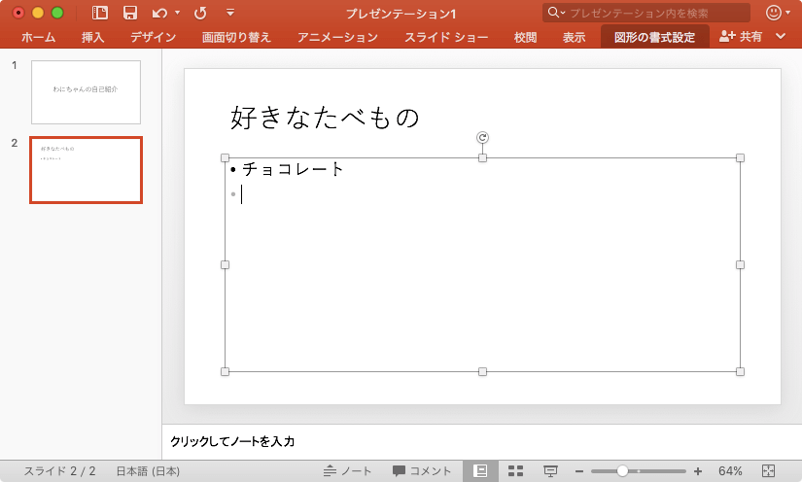The image size is (802, 482).
Task: Open the ホーム tab
Action: pyautogui.click(x=38, y=37)
